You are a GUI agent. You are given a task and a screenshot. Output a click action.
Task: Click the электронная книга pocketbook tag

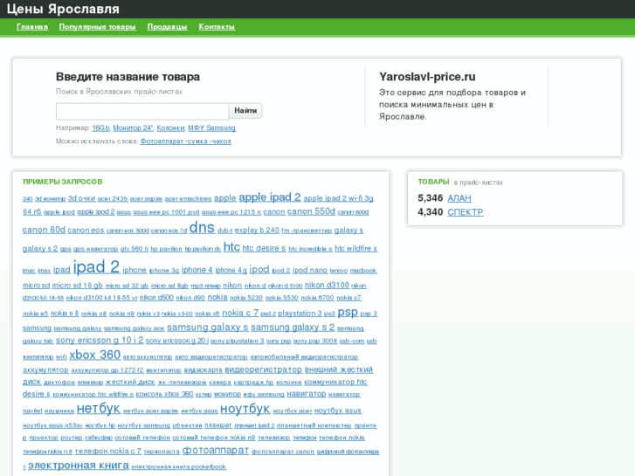click(x=178, y=466)
